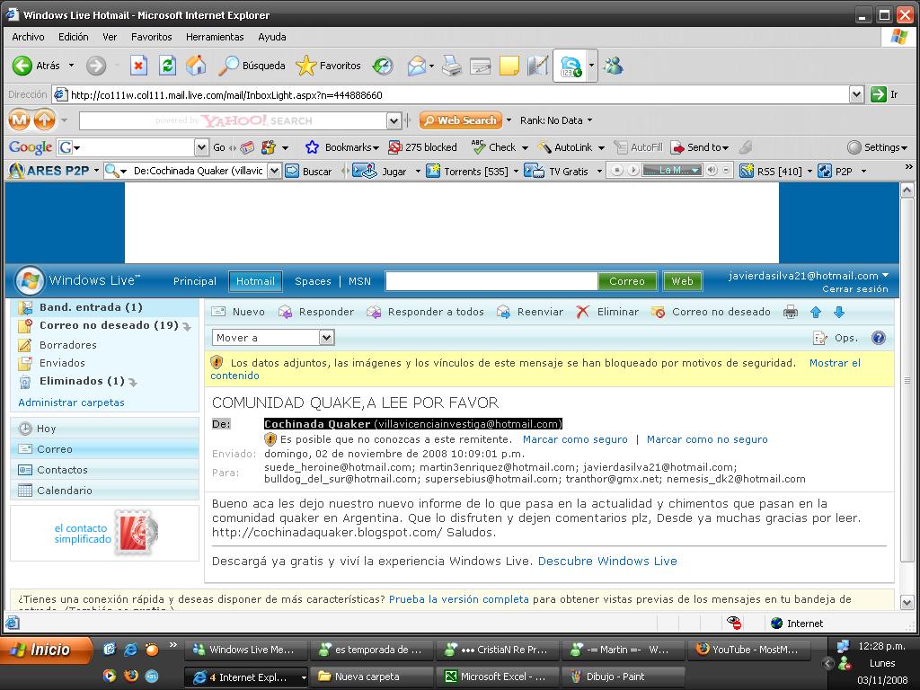Click Marcar como seguro link
The width and height of the screenshot is (920, 690).
pyautogui.click(x=575, y=438)
